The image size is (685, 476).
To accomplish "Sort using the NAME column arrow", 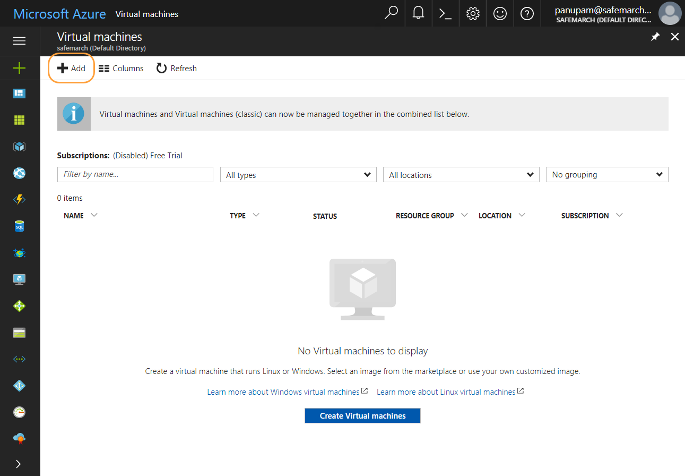I will click(x=94, y=215).
